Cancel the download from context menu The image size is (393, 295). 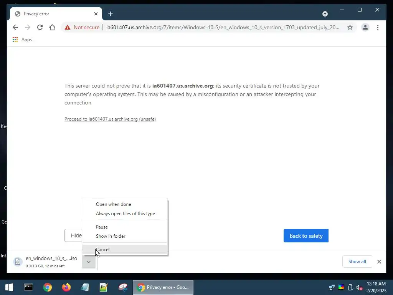pos(125,250)
